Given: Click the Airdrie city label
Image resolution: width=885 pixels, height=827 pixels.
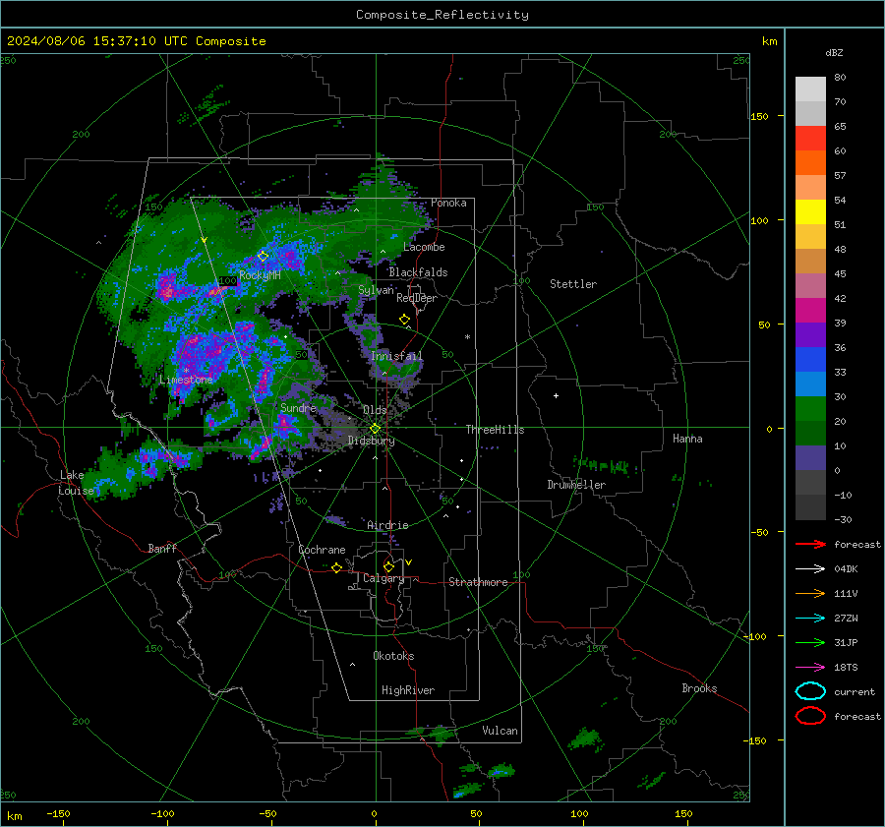Looking at the screenshot, I should (387, 525).
